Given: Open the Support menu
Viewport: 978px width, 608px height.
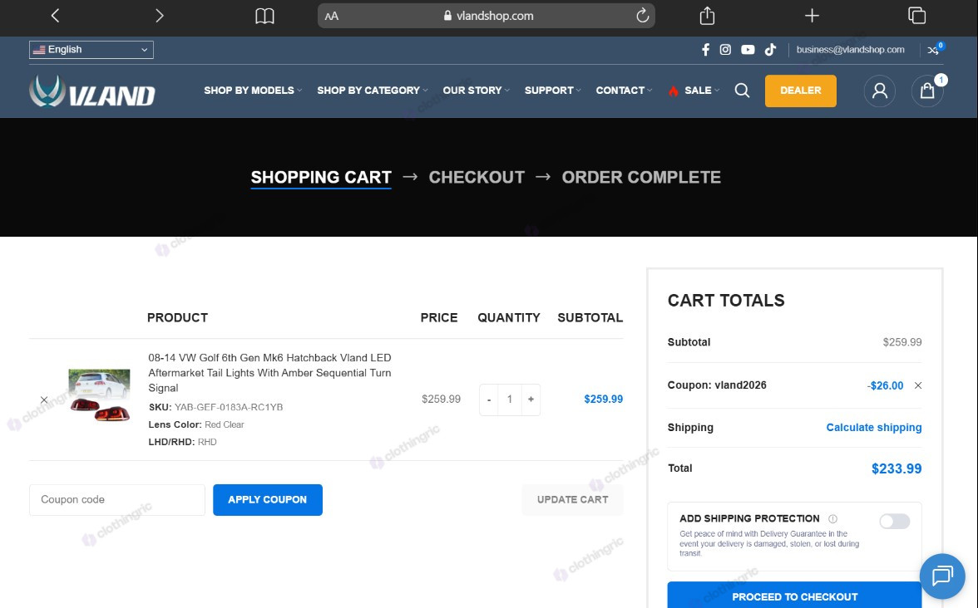Looking at the screenshot, I should [552, 91].
